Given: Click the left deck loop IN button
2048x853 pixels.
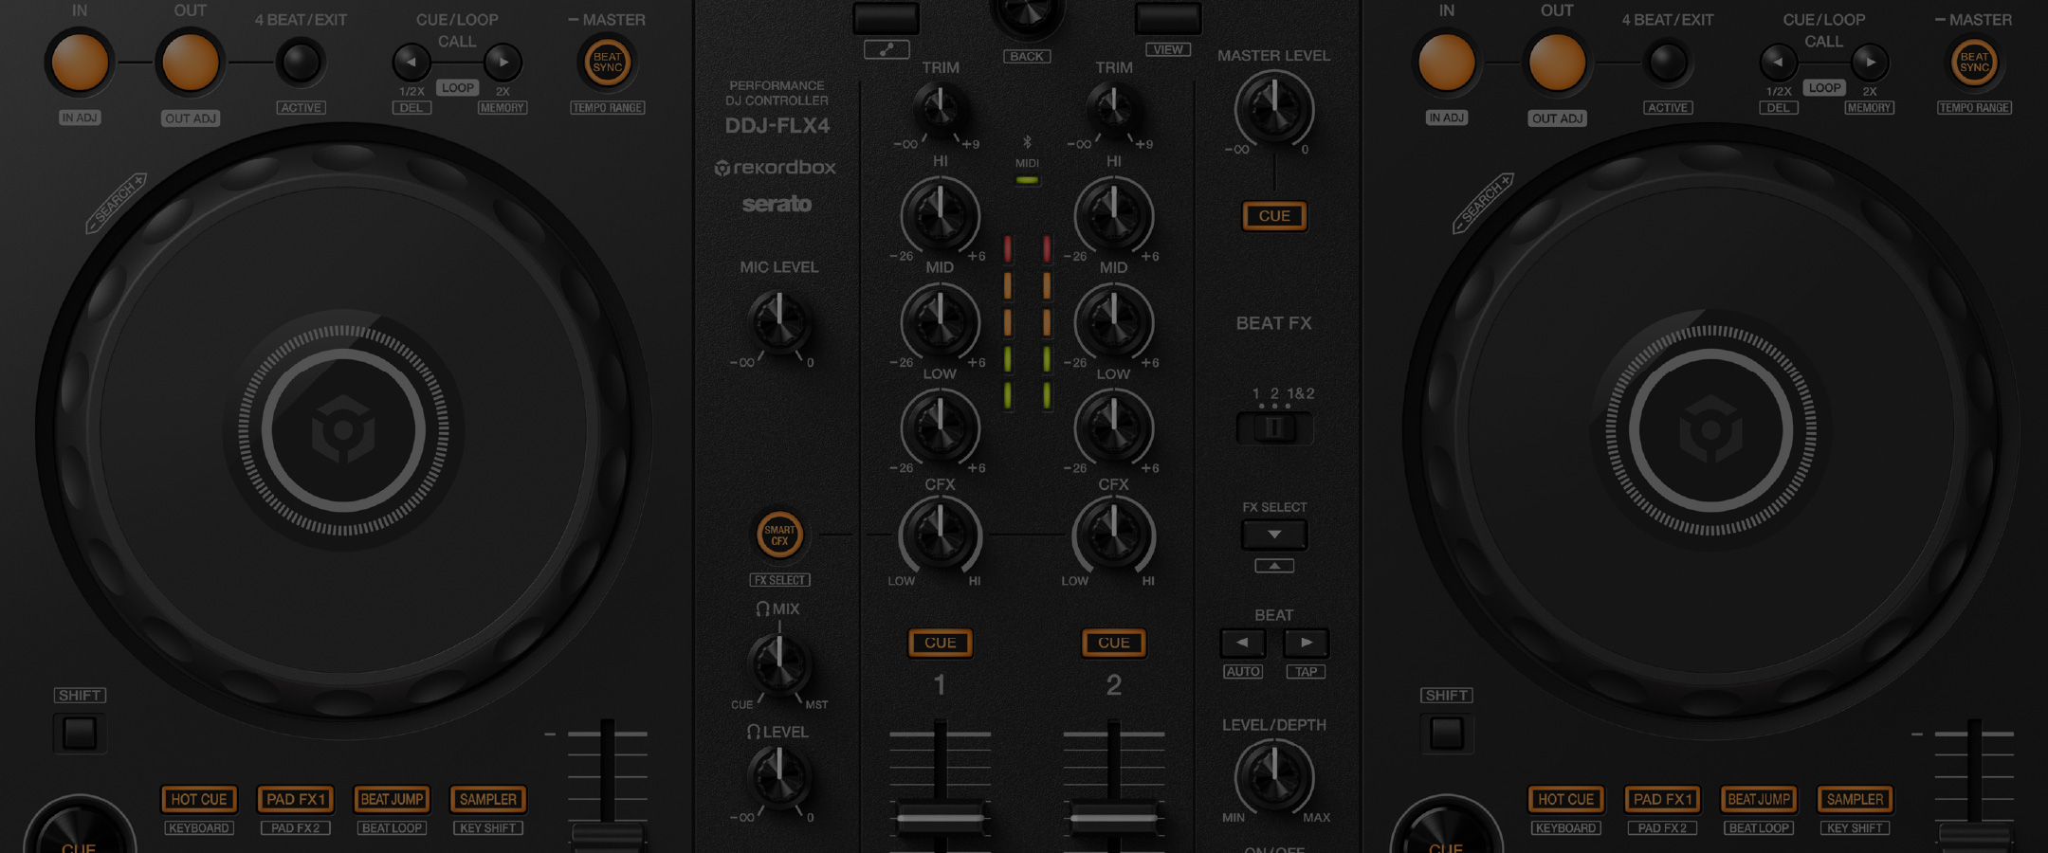Looking at the screenshot, I should pyautogui.click(x=80, y=63).
